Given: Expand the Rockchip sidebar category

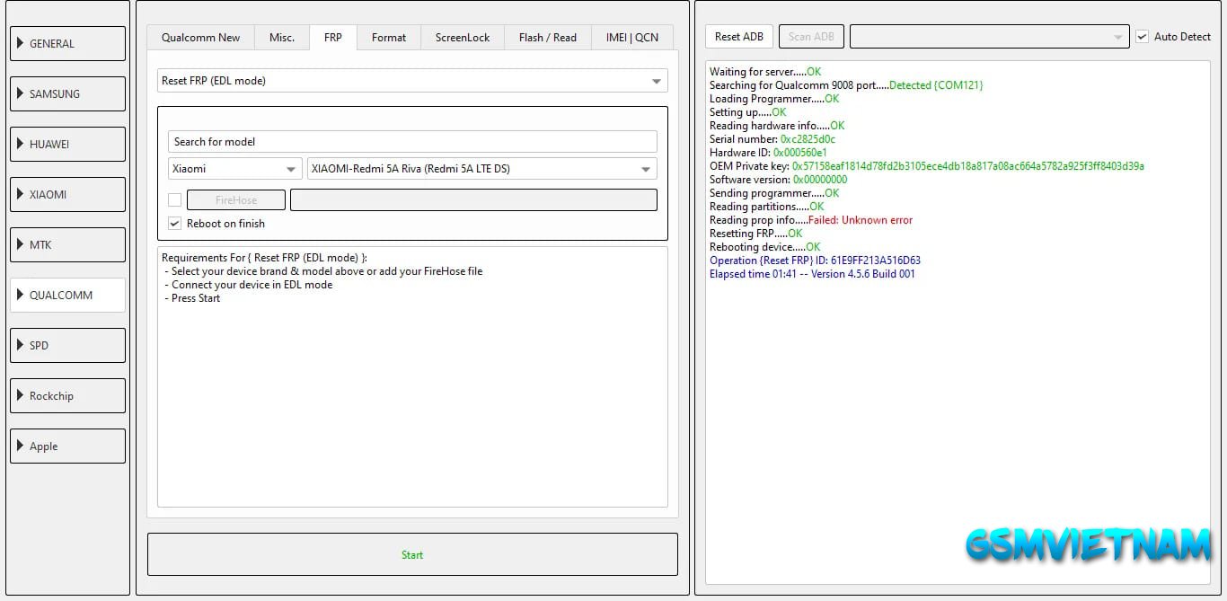Looking at the screenshot, I should point(67,395).
